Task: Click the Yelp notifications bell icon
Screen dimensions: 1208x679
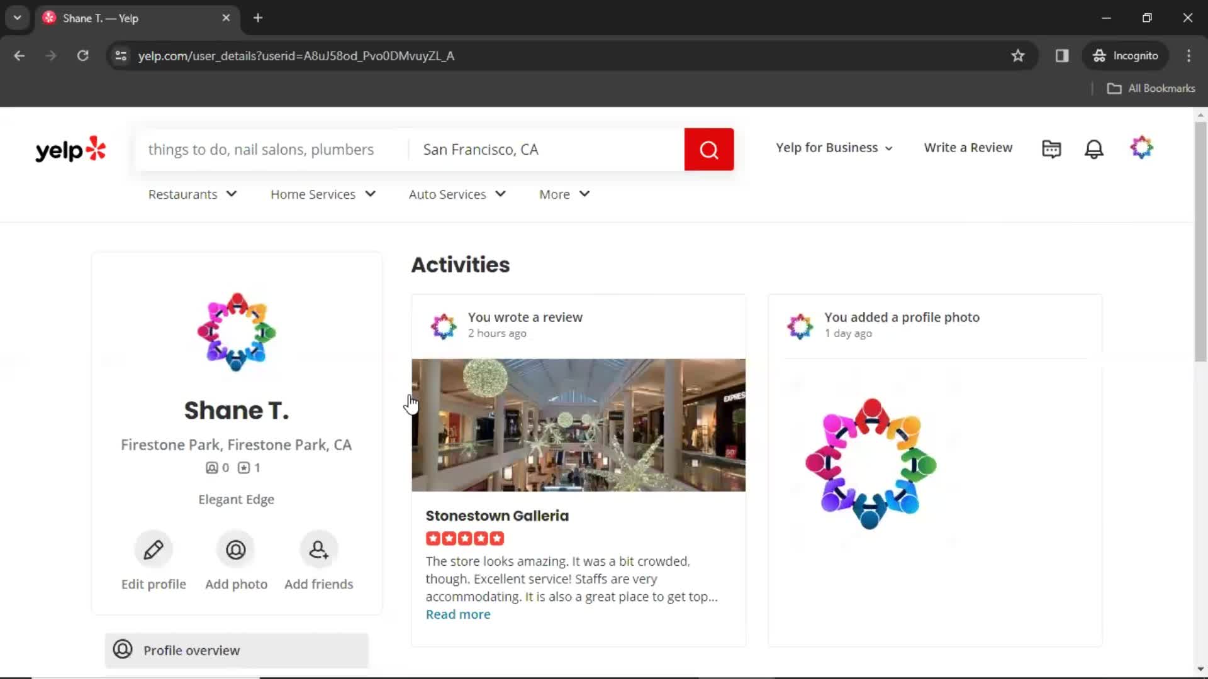Action: (1094, 148)
